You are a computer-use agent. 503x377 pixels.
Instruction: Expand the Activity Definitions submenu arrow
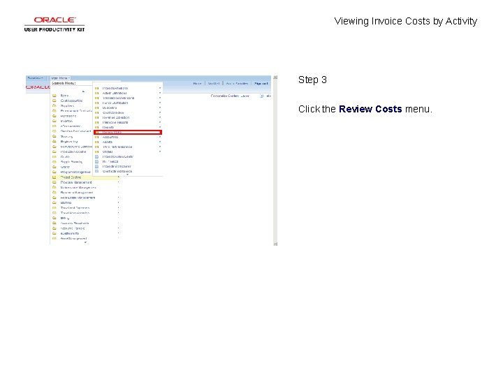(x=160, y=93)
